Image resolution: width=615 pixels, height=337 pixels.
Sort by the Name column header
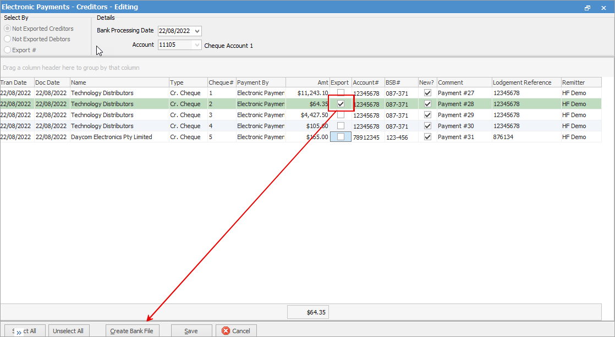click(x=119, y=82)
